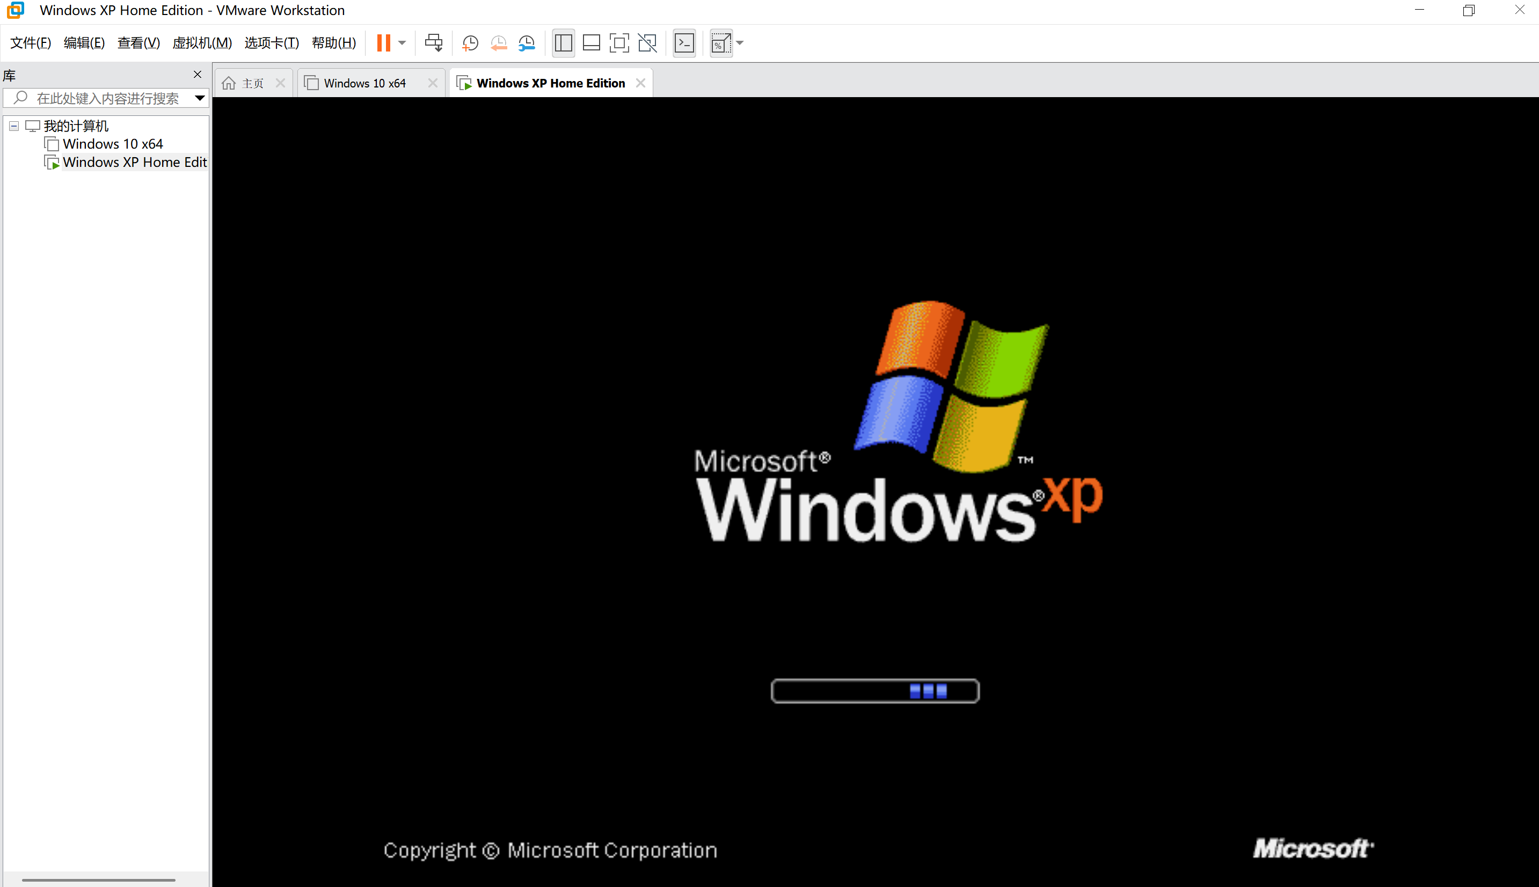The image size is (1539, 887).
Task: Close the 主页 tab
Action: [x=280, y=83]
